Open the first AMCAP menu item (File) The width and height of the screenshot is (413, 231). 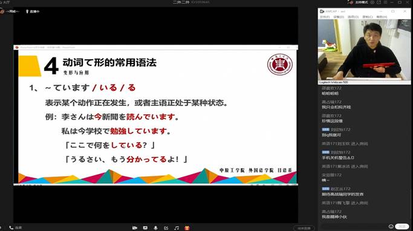click(x=325, y=17)
